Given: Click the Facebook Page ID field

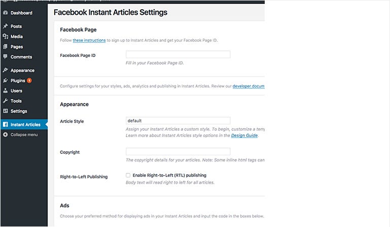Looking at the screenshot, I should (178, 54).
